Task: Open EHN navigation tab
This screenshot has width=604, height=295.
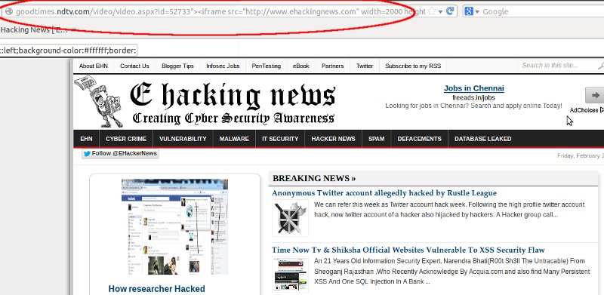Action: tap(86, 139)
